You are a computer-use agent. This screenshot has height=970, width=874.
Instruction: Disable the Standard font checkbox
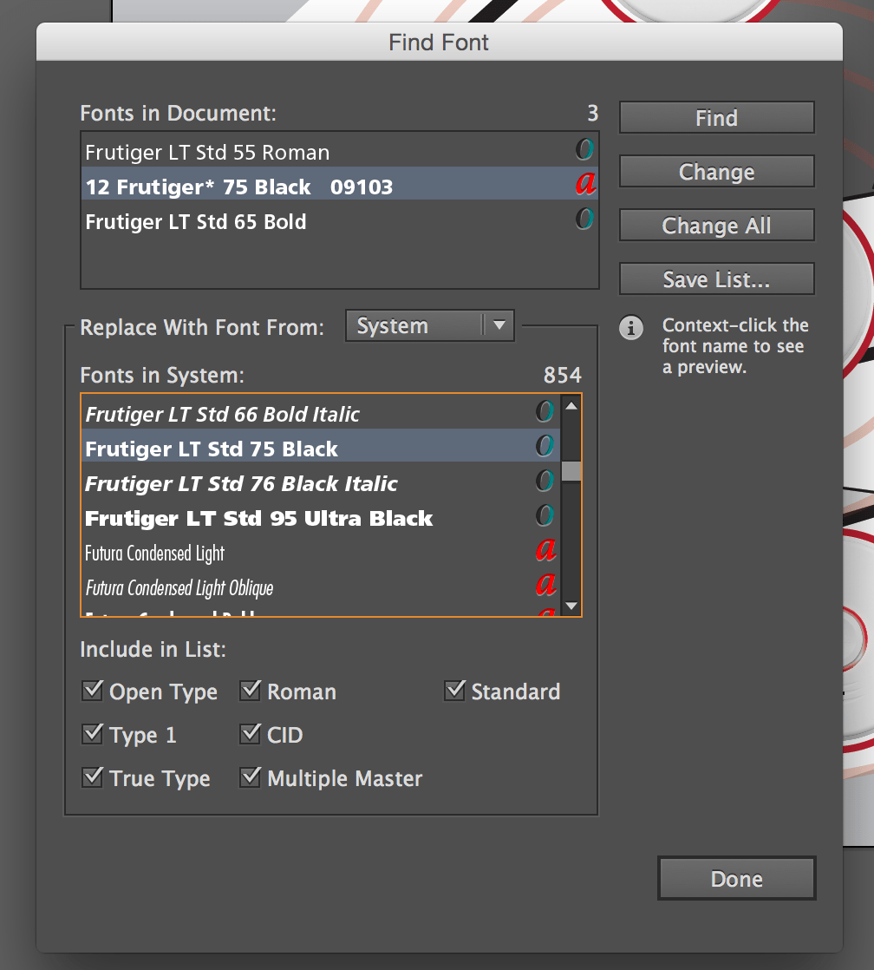click(x=454, y=691)
